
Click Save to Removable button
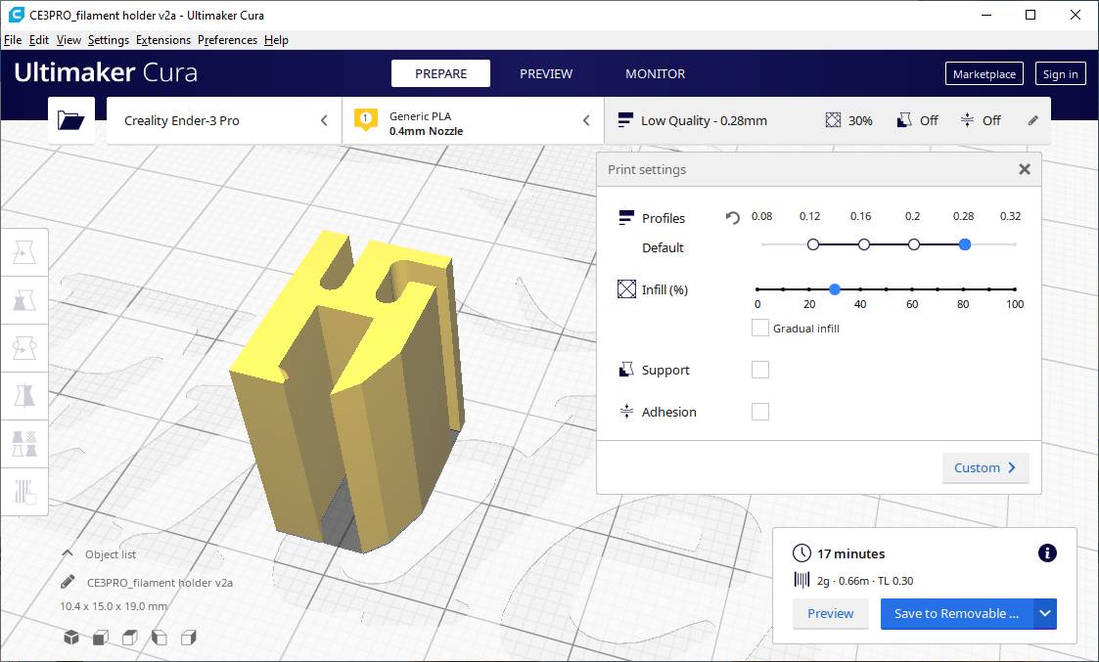coord(957,614)
